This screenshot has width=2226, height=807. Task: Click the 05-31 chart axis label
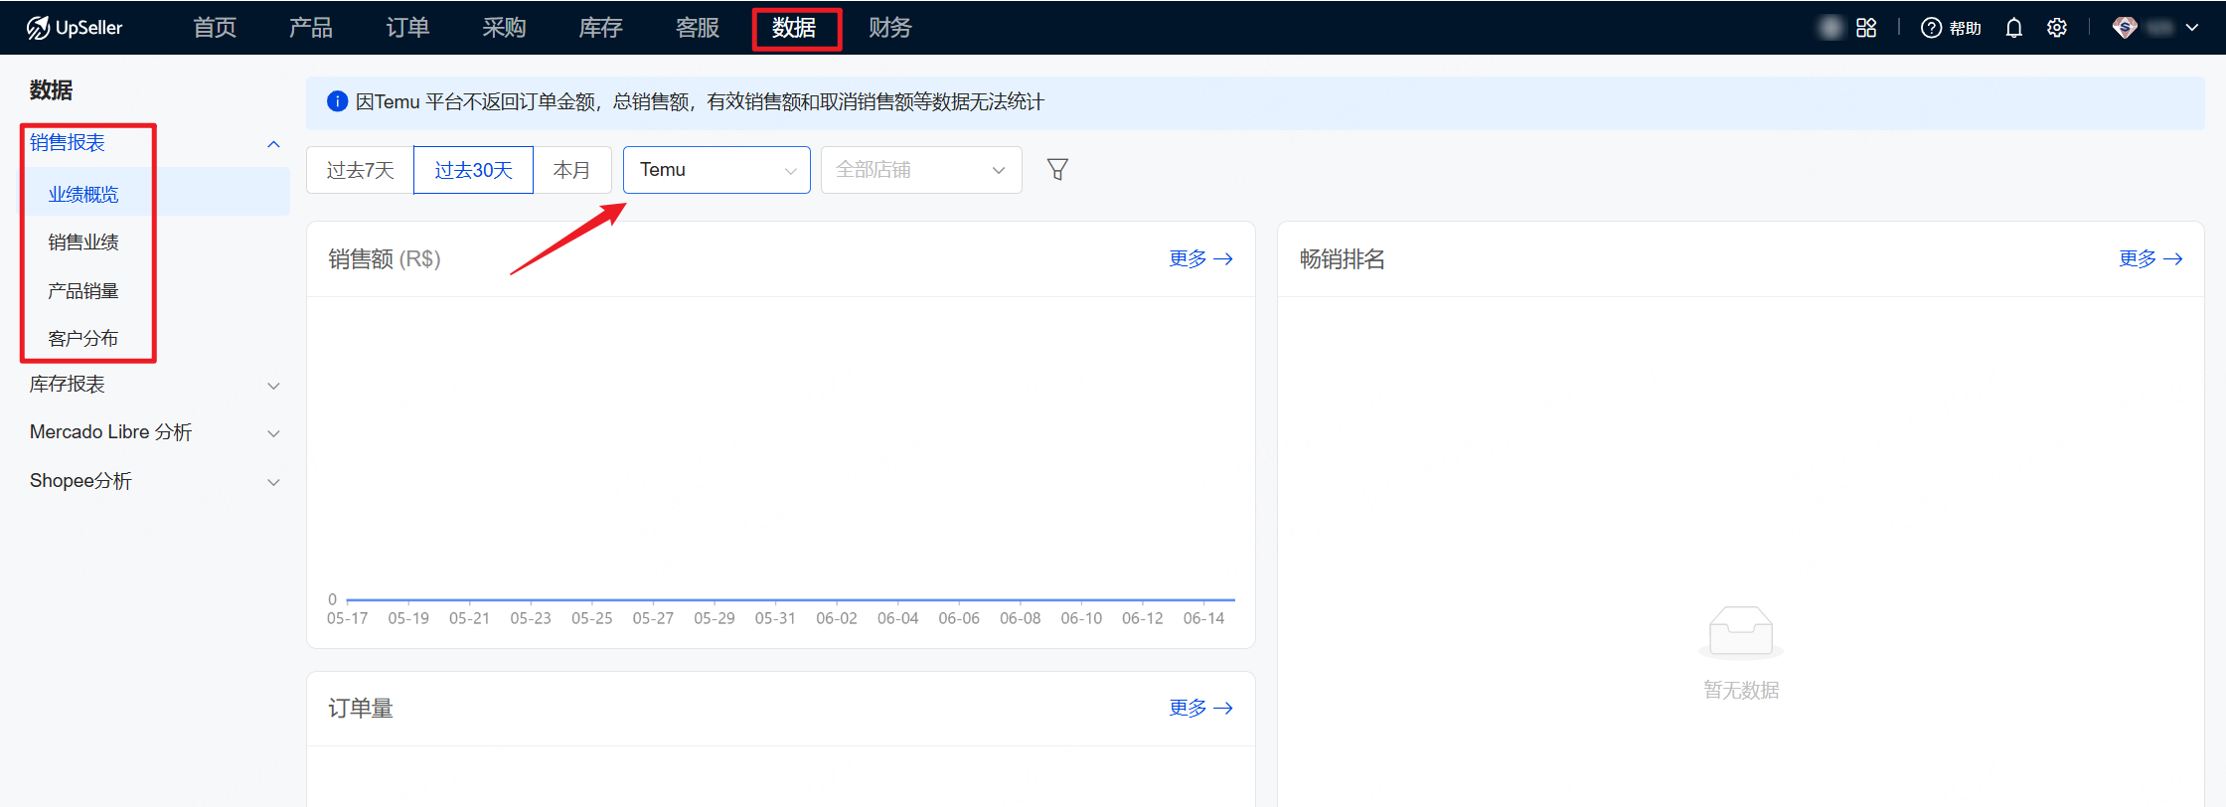(775, 618)
